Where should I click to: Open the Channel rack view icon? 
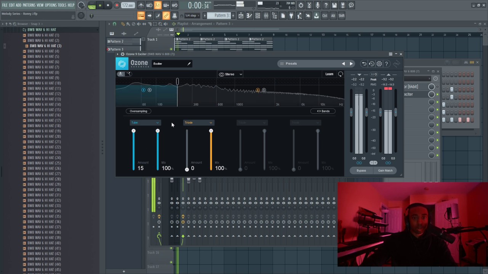pos(258,16)
